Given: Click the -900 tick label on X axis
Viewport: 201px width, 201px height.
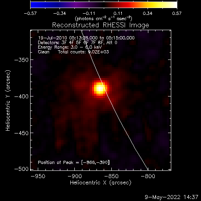Looking at the screenshot, I should (75, 176).
